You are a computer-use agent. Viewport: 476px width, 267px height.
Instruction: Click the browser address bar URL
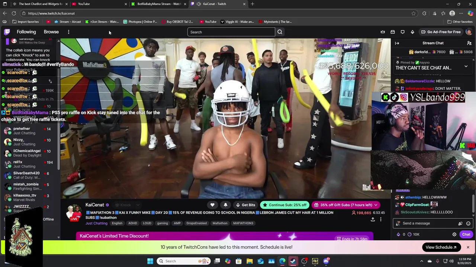51,13
